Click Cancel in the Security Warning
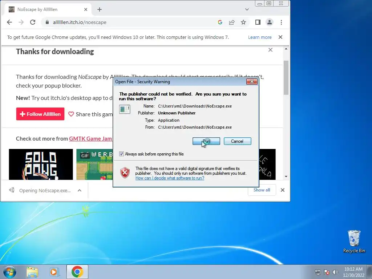The height and width of the screenshot is (279, 372). 237,141
